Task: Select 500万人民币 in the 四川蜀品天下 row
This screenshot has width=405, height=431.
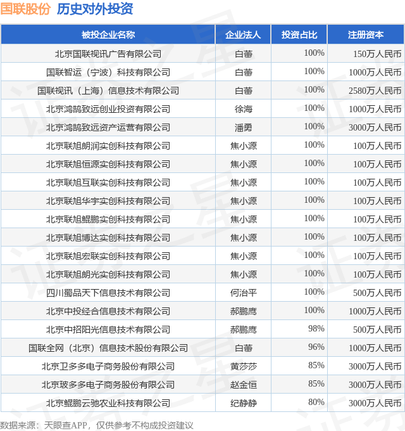Action: coord(377,293)
